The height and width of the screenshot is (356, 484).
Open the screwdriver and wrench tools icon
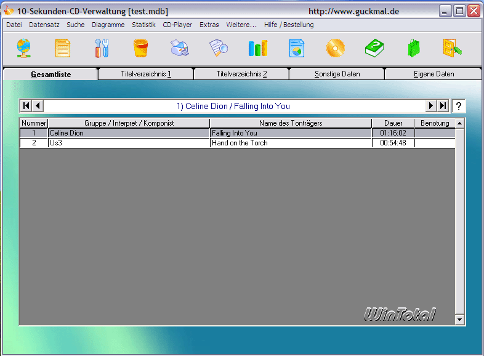coord(102,48)
